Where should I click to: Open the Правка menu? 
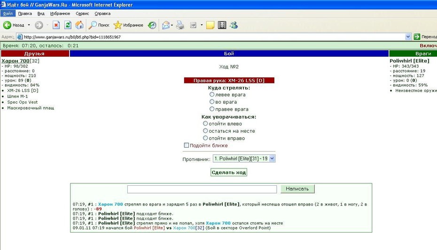(25, 13)
